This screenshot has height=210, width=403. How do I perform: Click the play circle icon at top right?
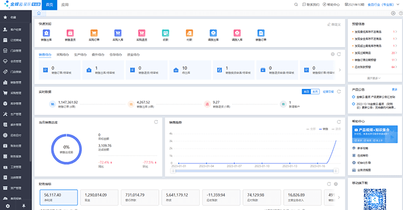[393, 13]
